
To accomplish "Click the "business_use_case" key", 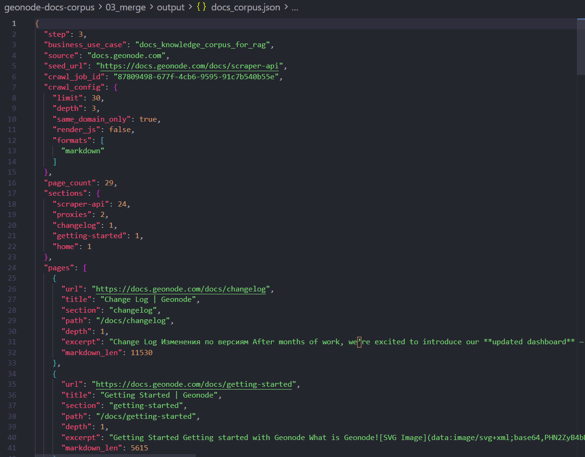I will (x=85, y=45).
